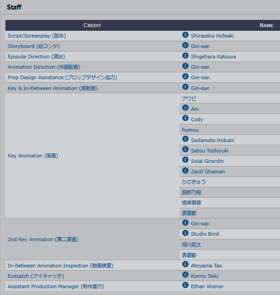The image size is (280, 295).
Task: Open humuu staff link
Action: click(x=190, y=130)
